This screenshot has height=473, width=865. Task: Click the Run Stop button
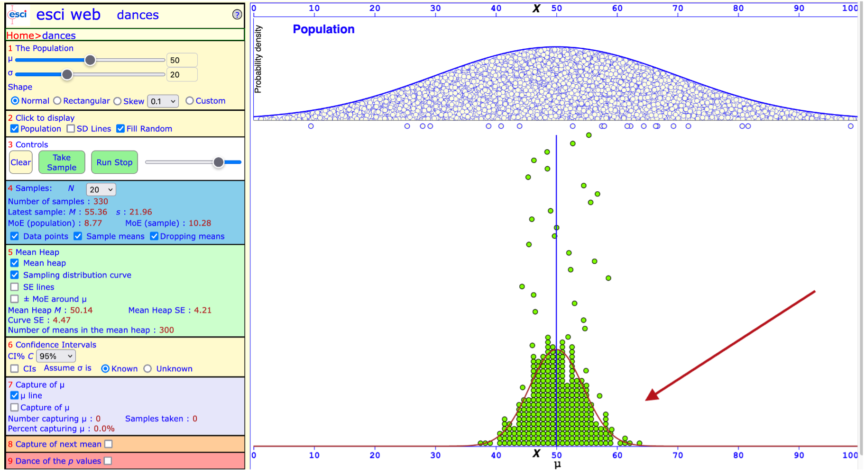coord(114,162)
